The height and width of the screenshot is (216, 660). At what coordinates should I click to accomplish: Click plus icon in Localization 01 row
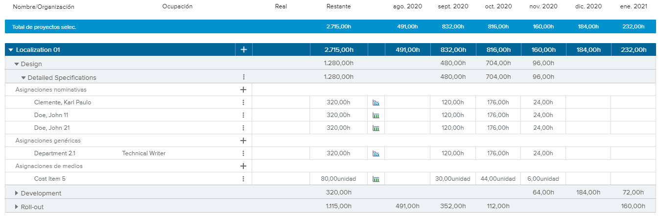pyautogui.click(x=244, y=49)
